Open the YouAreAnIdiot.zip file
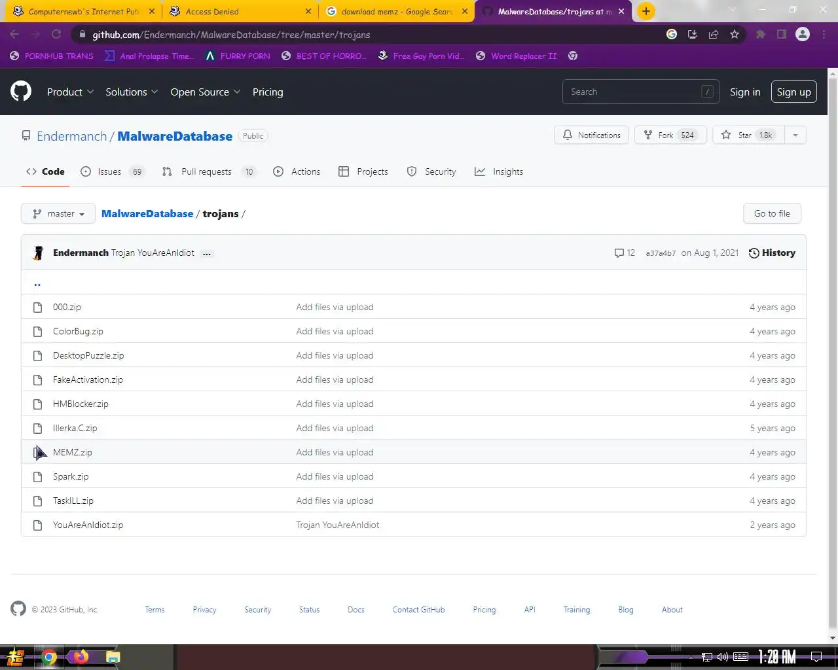This screenshot has width=838, height=670. coord(88,525)
